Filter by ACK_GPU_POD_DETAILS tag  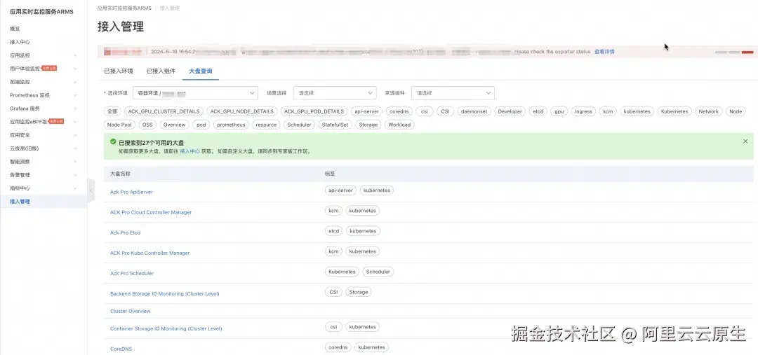314,111
